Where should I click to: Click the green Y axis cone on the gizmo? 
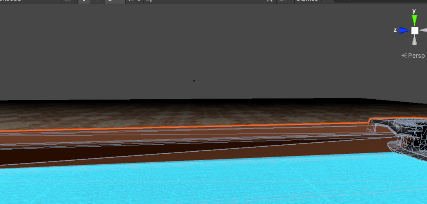coord(414,20)
